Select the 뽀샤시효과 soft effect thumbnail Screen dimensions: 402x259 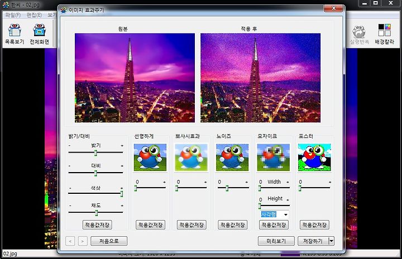[191, 157]
